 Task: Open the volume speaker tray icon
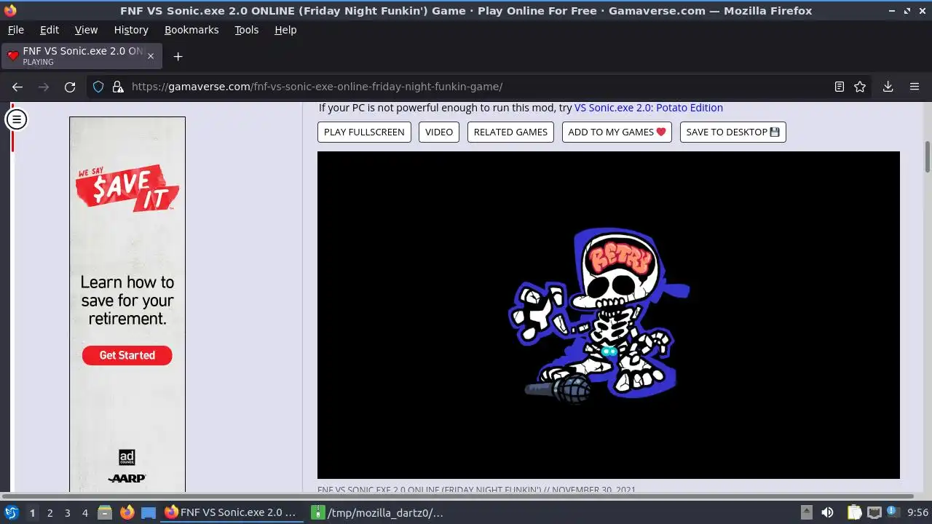click(x=827, y=512)
